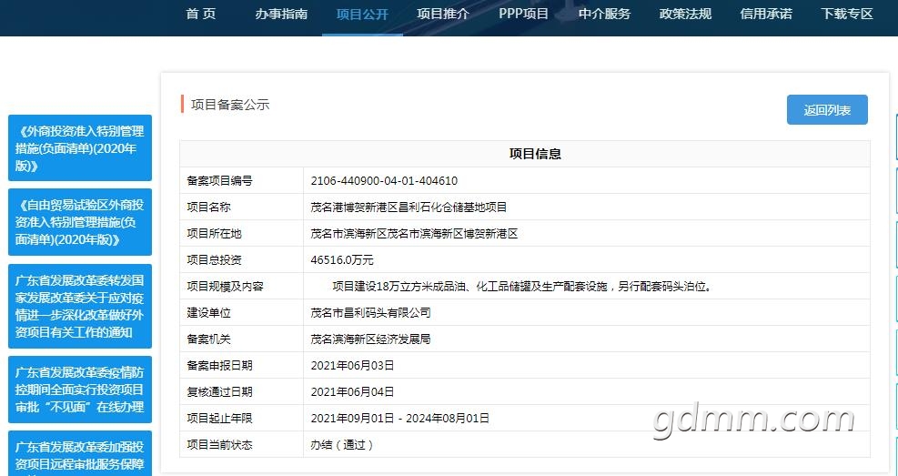Open the 远程审批服务保障 sidebar link
Image resolution: width=898 pixels, height=476 pixels.
tap(79, 454)
